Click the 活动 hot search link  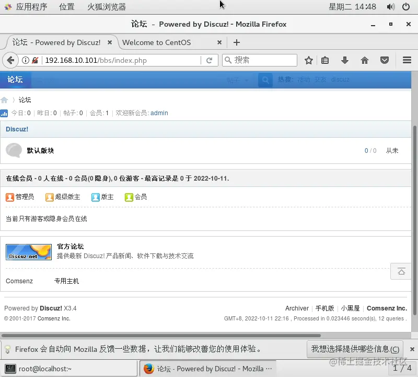[x=304, y=80]
